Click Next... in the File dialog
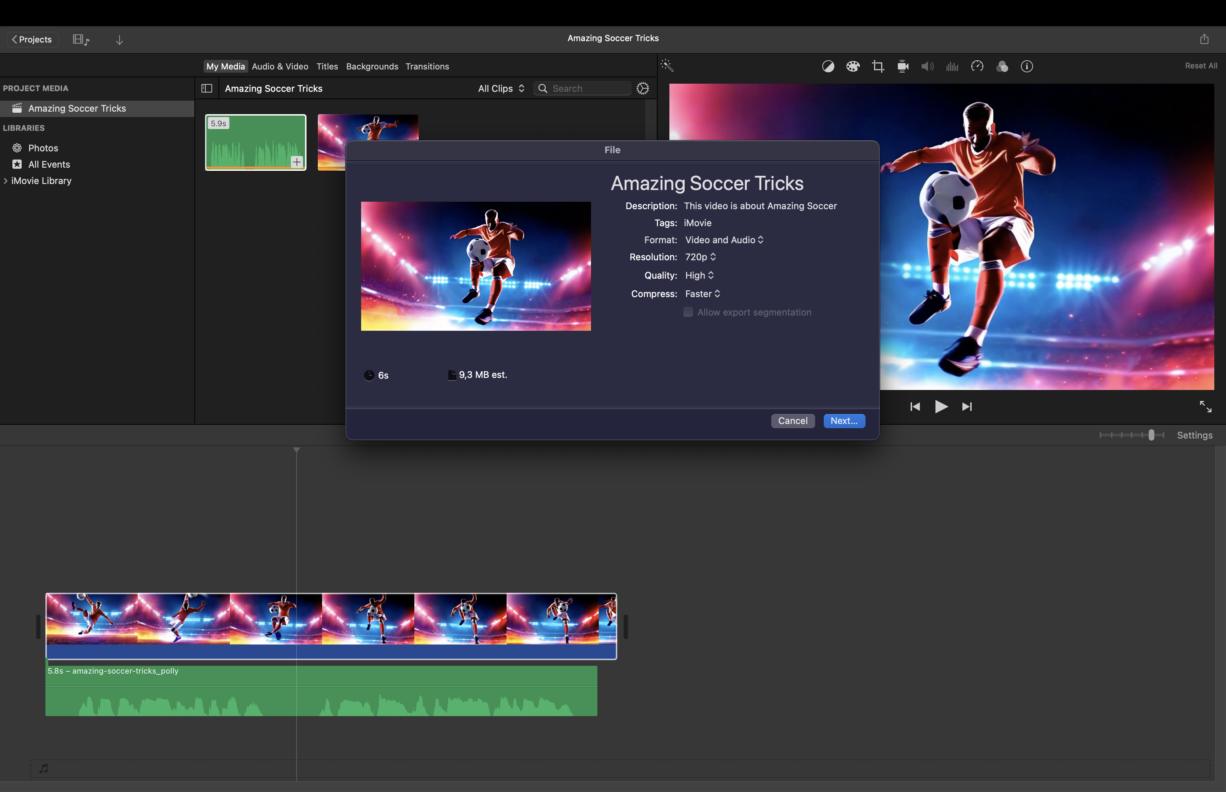Viewport: 1226px width, 792px height. tap(844, 421)
